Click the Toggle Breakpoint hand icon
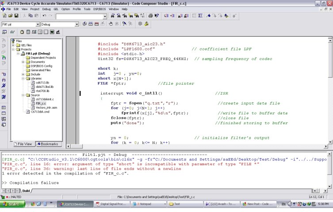Viewport: 333px width, 212px height. [x=111, y=24]
